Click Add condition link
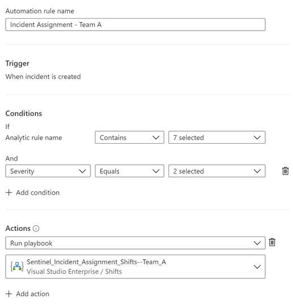The image size is (293, 305). 38,192
